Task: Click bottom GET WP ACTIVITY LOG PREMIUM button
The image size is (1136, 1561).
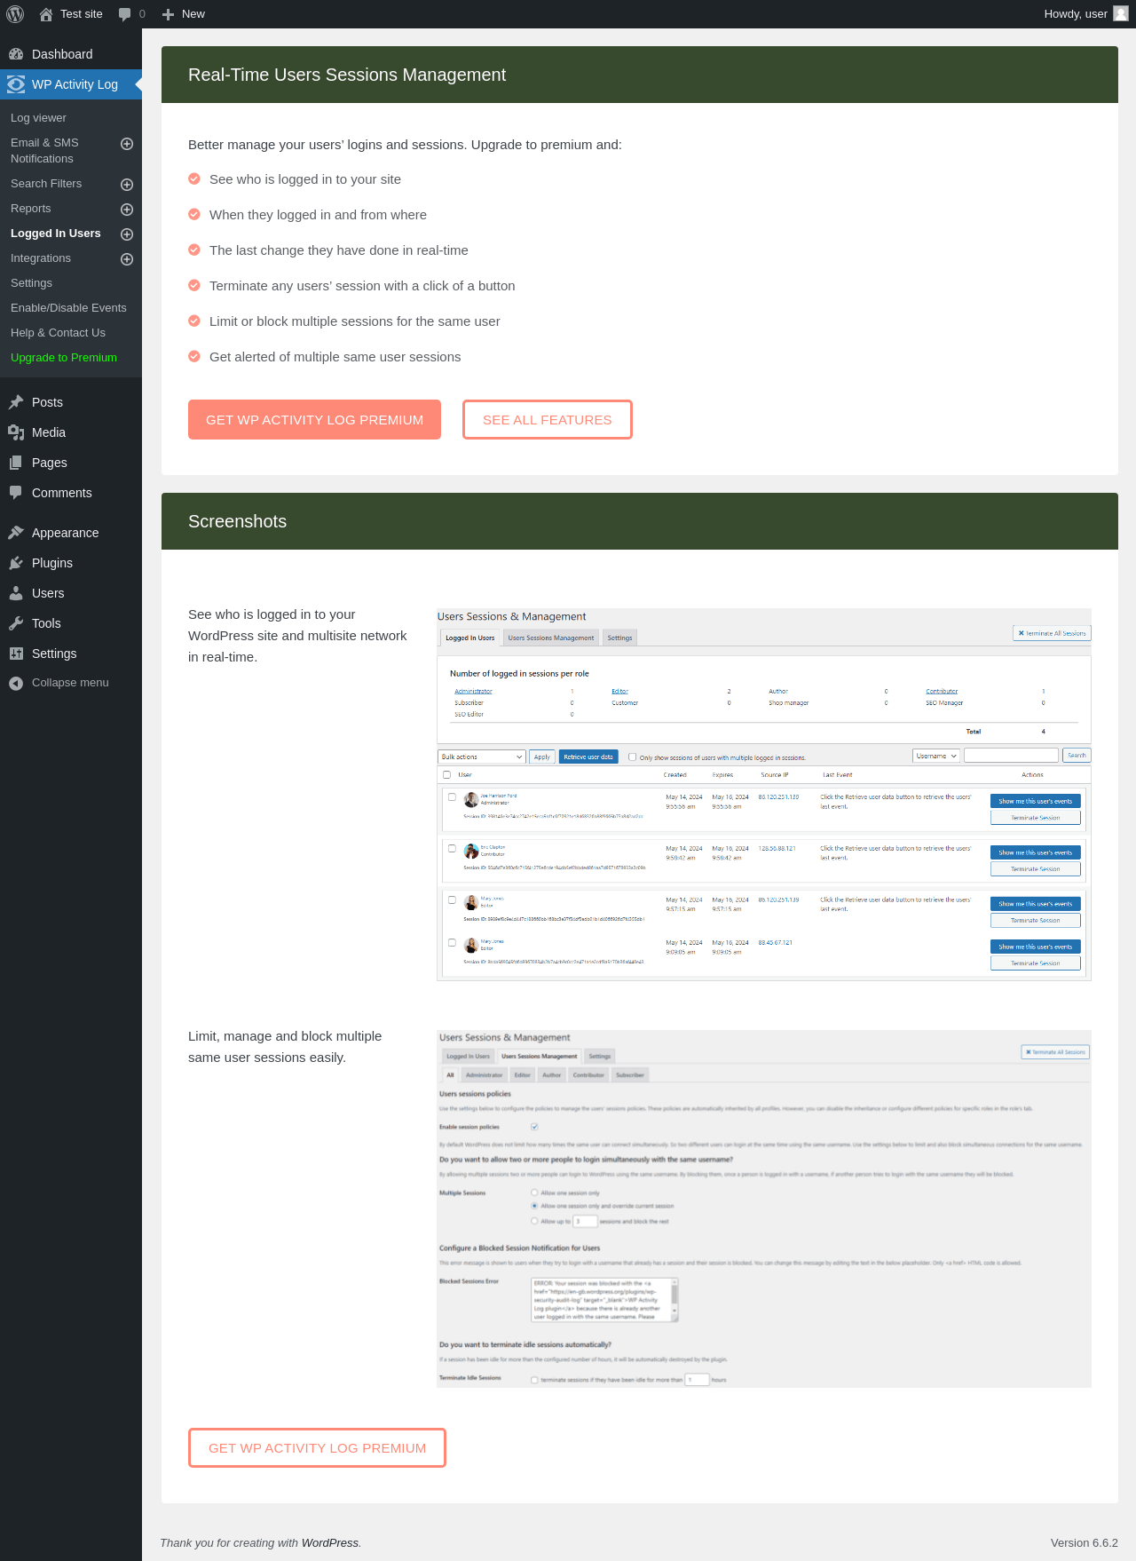Action: tap(317, 1447)
